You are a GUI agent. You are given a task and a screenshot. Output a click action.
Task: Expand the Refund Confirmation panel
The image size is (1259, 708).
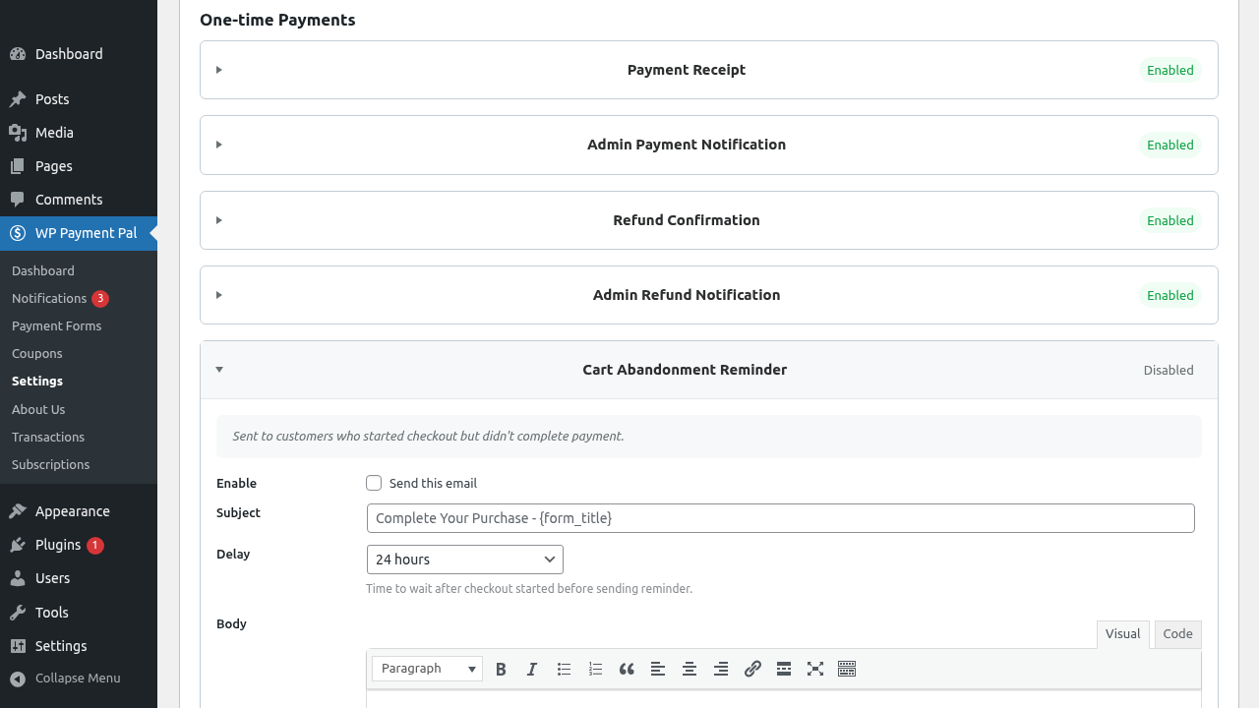tap(686, 220)
